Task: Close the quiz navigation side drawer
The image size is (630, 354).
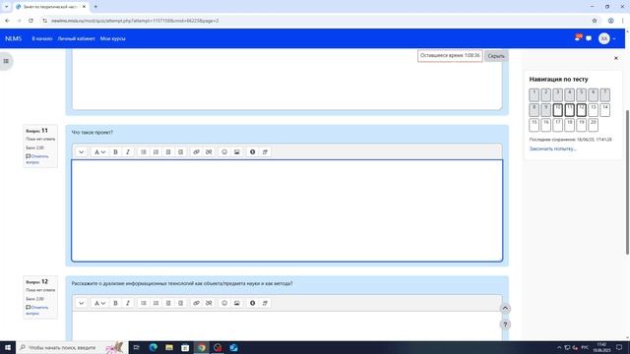Action: click(616, 58)
